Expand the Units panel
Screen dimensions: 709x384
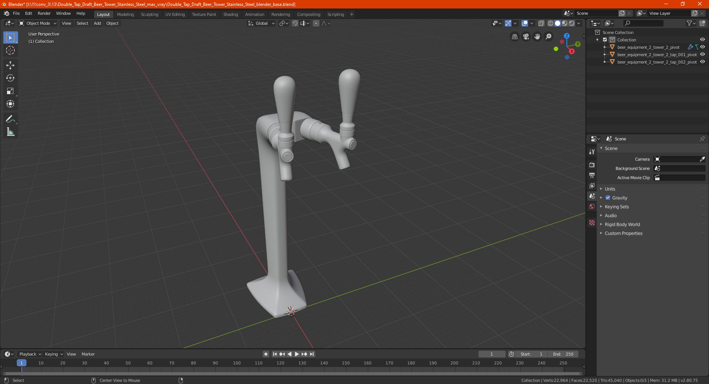pos(610,189)
